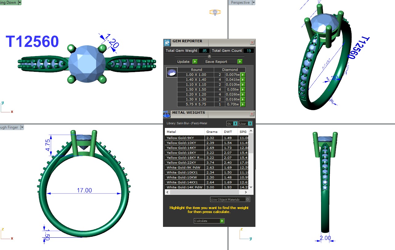Click green arrow for 1.30 X 1.30 row
Viewport: 395px width, 250px height.
(243, 99)
